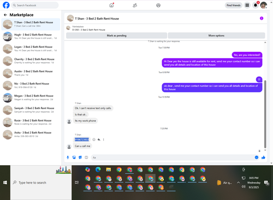
Task: Click the highlighted phone number message
Action: coord(82,140)
